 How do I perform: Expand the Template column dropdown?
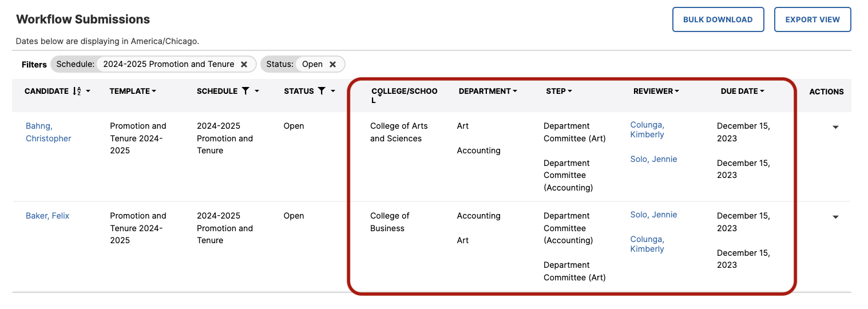[154, 92]
